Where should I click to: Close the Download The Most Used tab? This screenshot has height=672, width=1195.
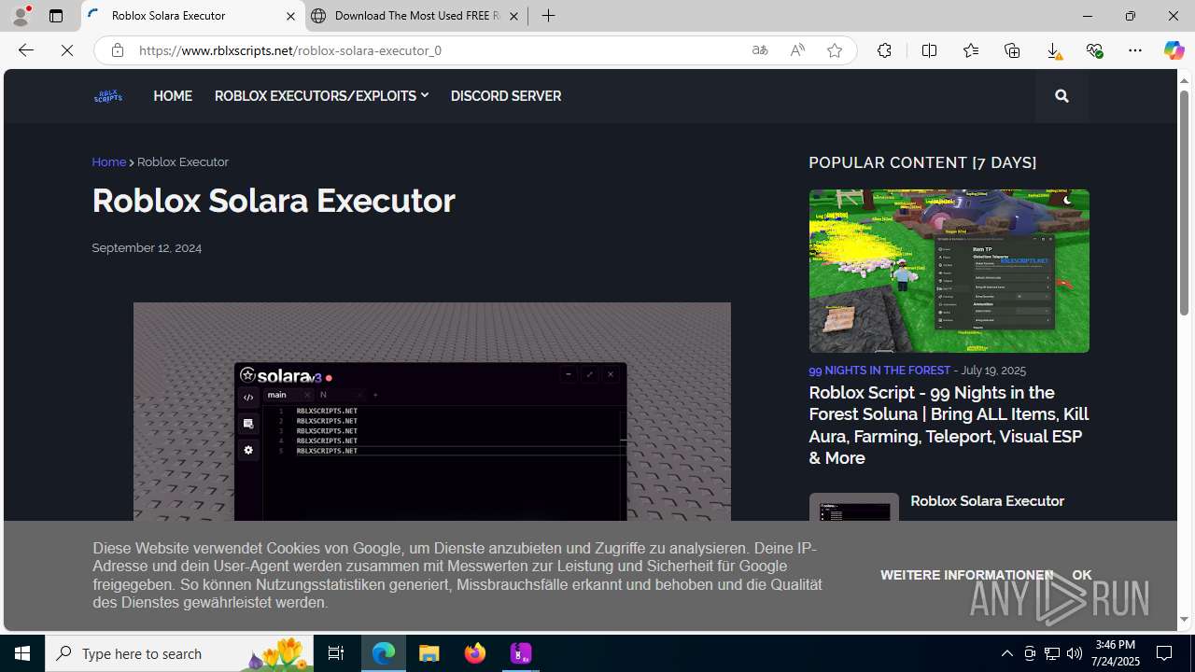tap(513, 16)
